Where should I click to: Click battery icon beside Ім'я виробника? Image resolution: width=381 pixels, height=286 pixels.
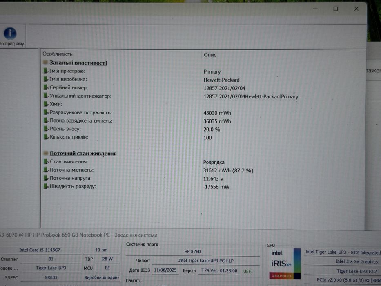[x=46, y=79]
